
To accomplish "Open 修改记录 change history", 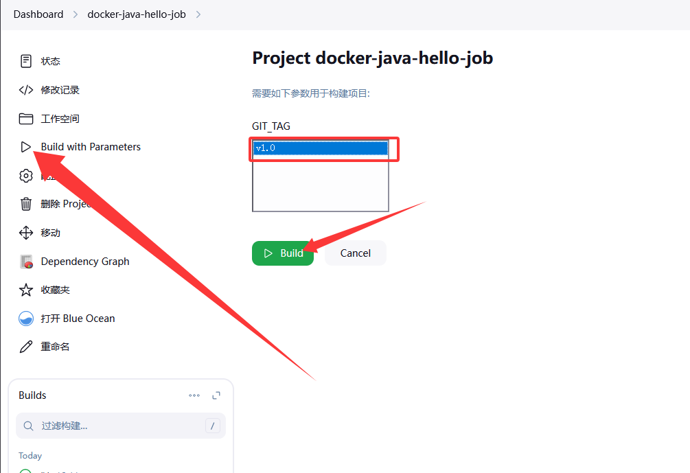I will pos(60,90).
